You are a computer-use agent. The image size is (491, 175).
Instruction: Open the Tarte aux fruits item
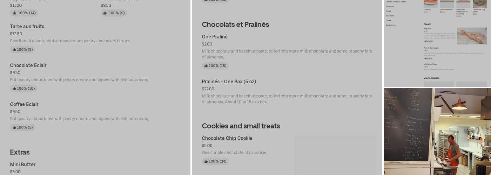pyautogui.click(x=27, y=27)
